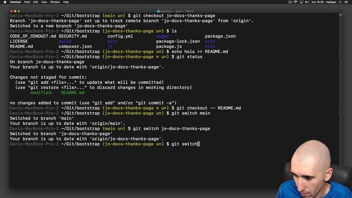352x198 pixels.
Task: Click 'package.json' in ls output
Action: click(x=220, y=36)
